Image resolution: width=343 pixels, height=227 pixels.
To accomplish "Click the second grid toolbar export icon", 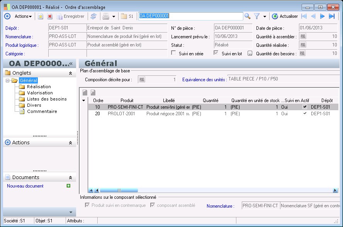I will click(93, 92).
